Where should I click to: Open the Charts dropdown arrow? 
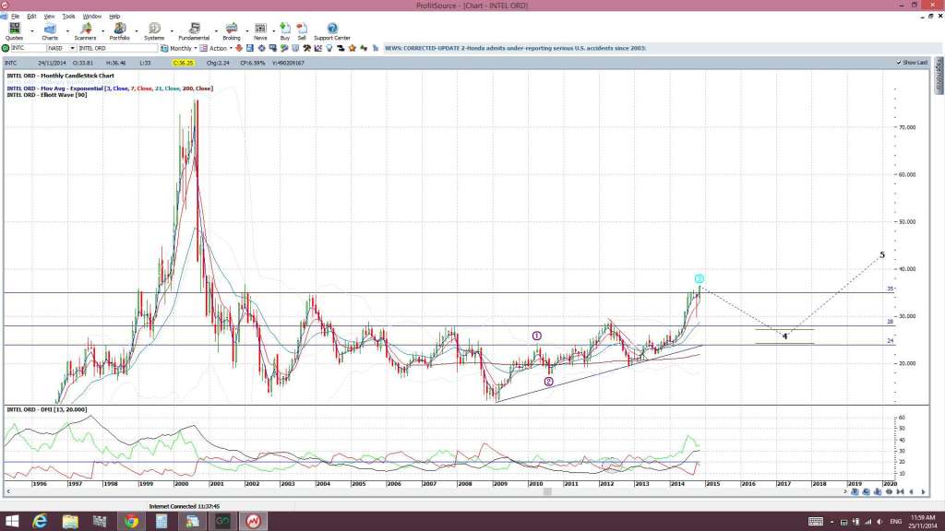pos(66,30)
